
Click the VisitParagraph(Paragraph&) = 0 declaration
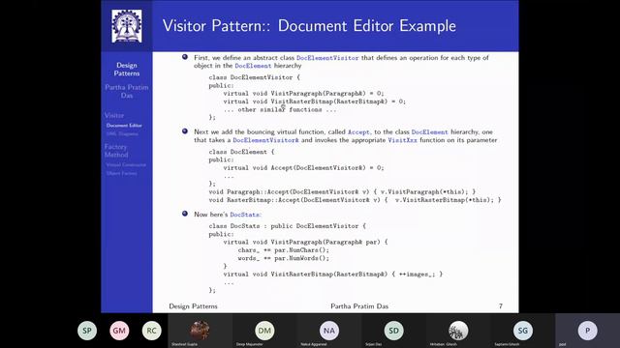pyautogui.click(x=303, y=94)
